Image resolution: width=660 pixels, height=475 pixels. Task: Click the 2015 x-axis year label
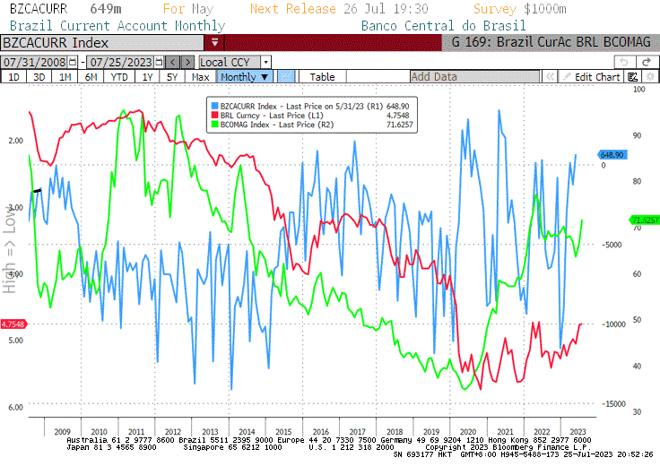point(283,432)
